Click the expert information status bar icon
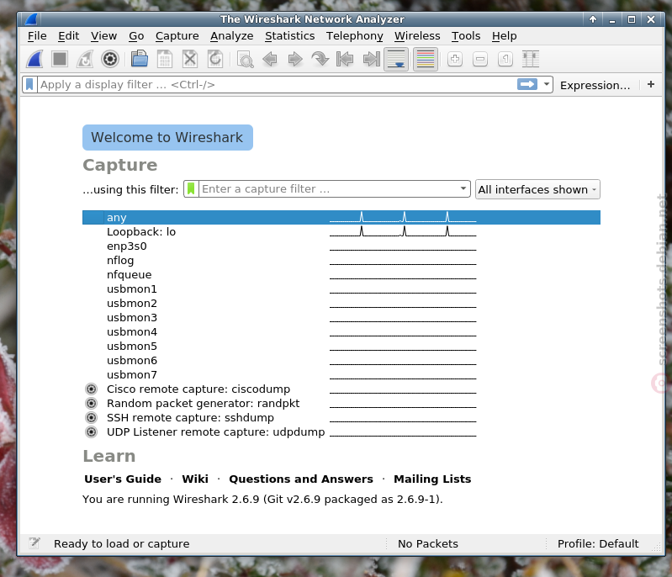The height and width of the screenshot is (577, 672). click(34, 543)
